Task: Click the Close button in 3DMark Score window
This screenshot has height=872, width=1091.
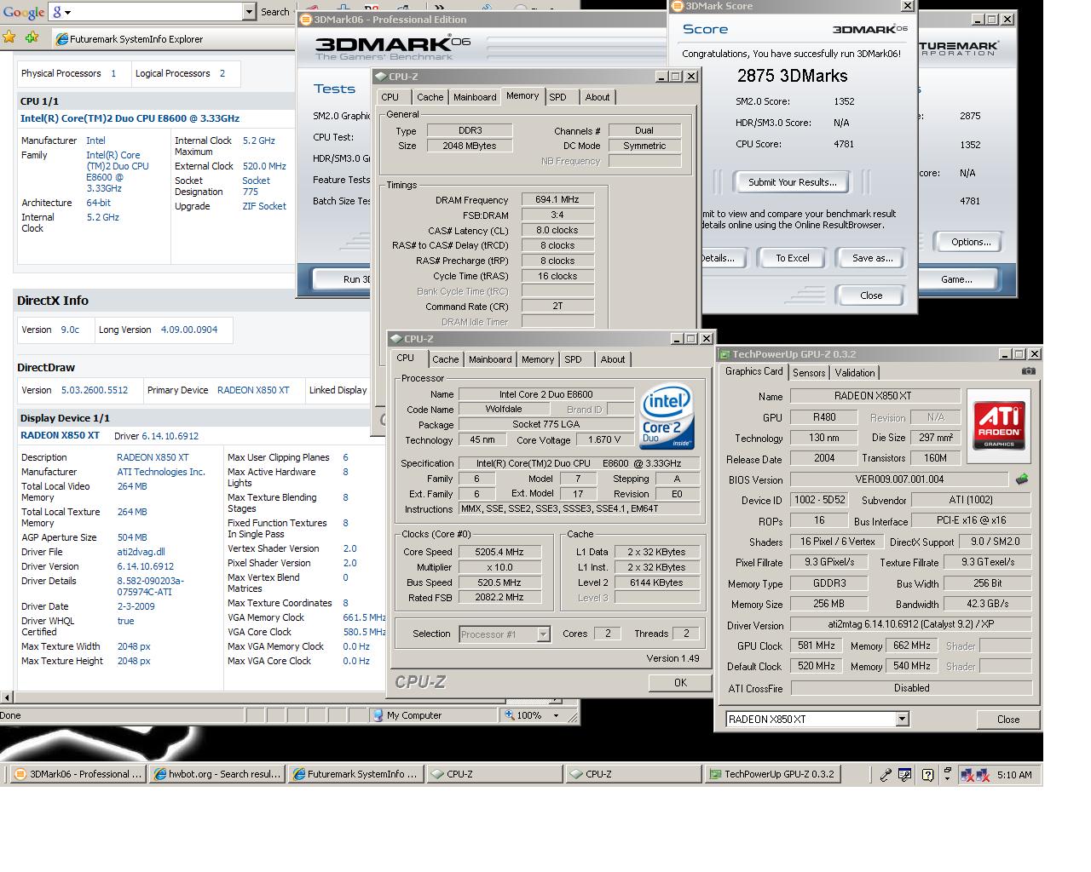Action: click(x=871, y=295)
